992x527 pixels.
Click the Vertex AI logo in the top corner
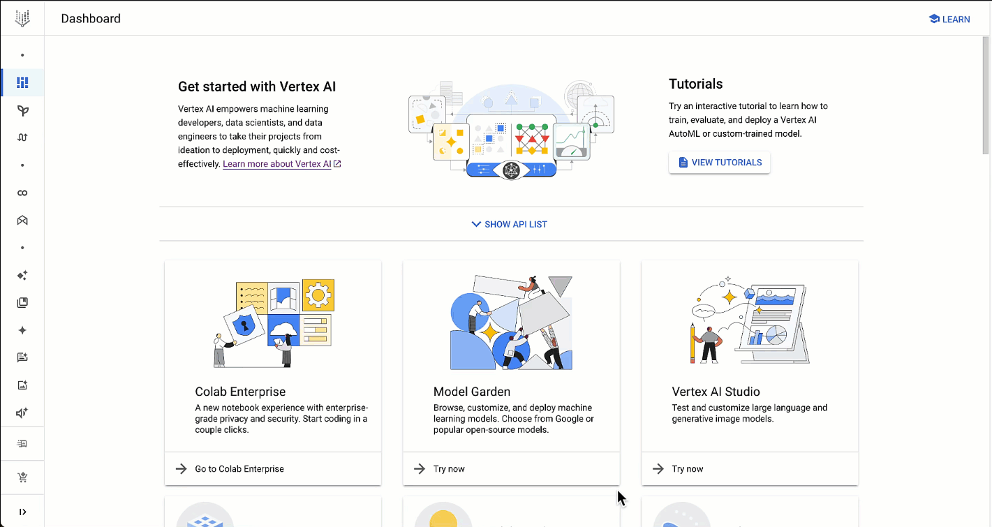click(22, 18)
